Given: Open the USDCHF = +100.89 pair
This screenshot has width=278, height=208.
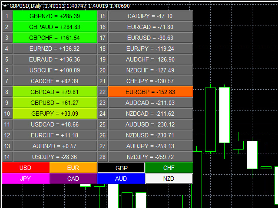Looking at the screenshot, I should coord(55,70).
